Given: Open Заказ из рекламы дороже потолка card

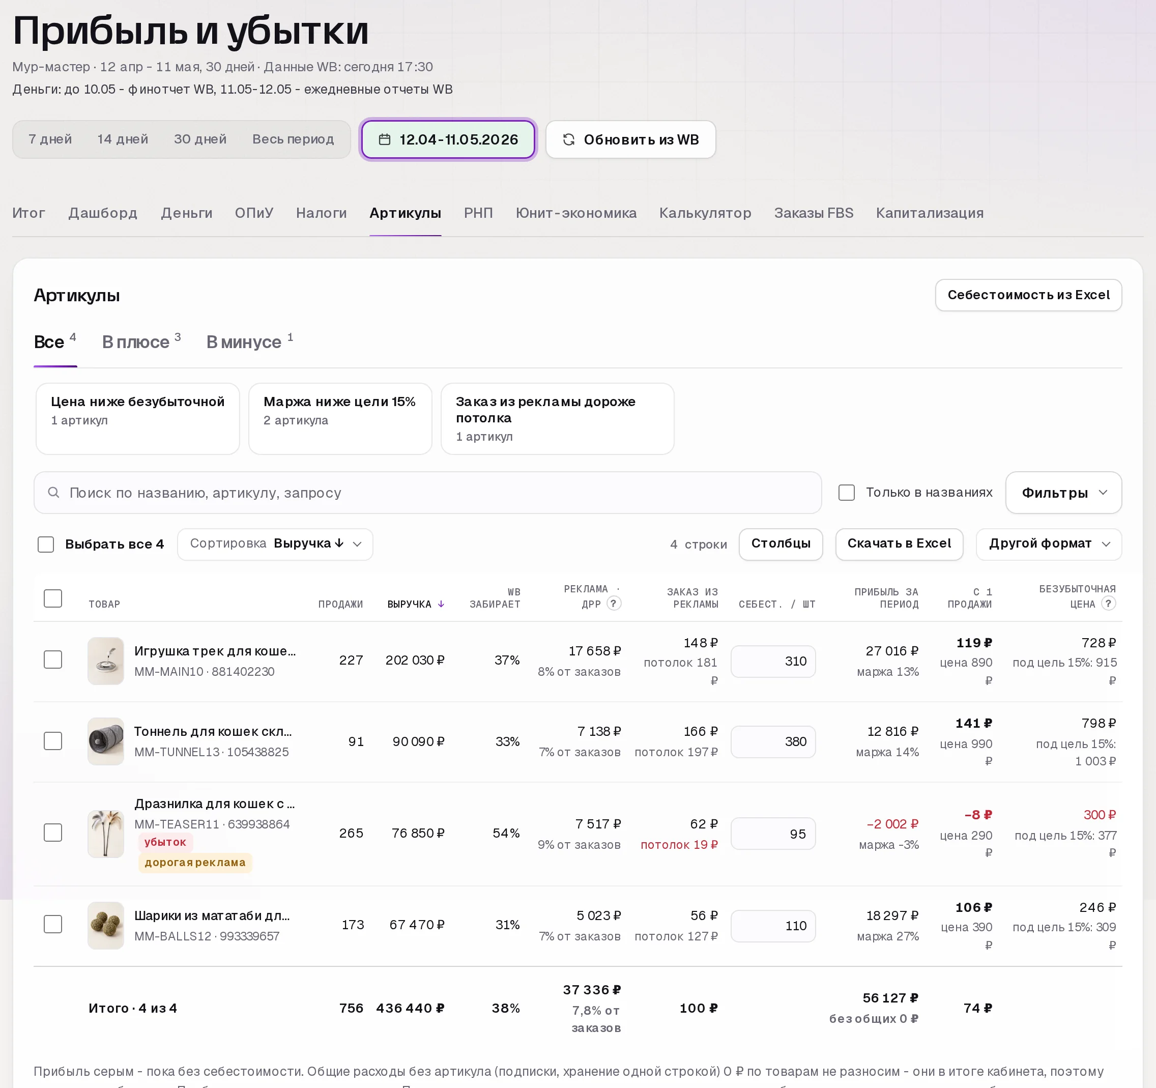Looking at the screenshot, I should tap(557, 419).
